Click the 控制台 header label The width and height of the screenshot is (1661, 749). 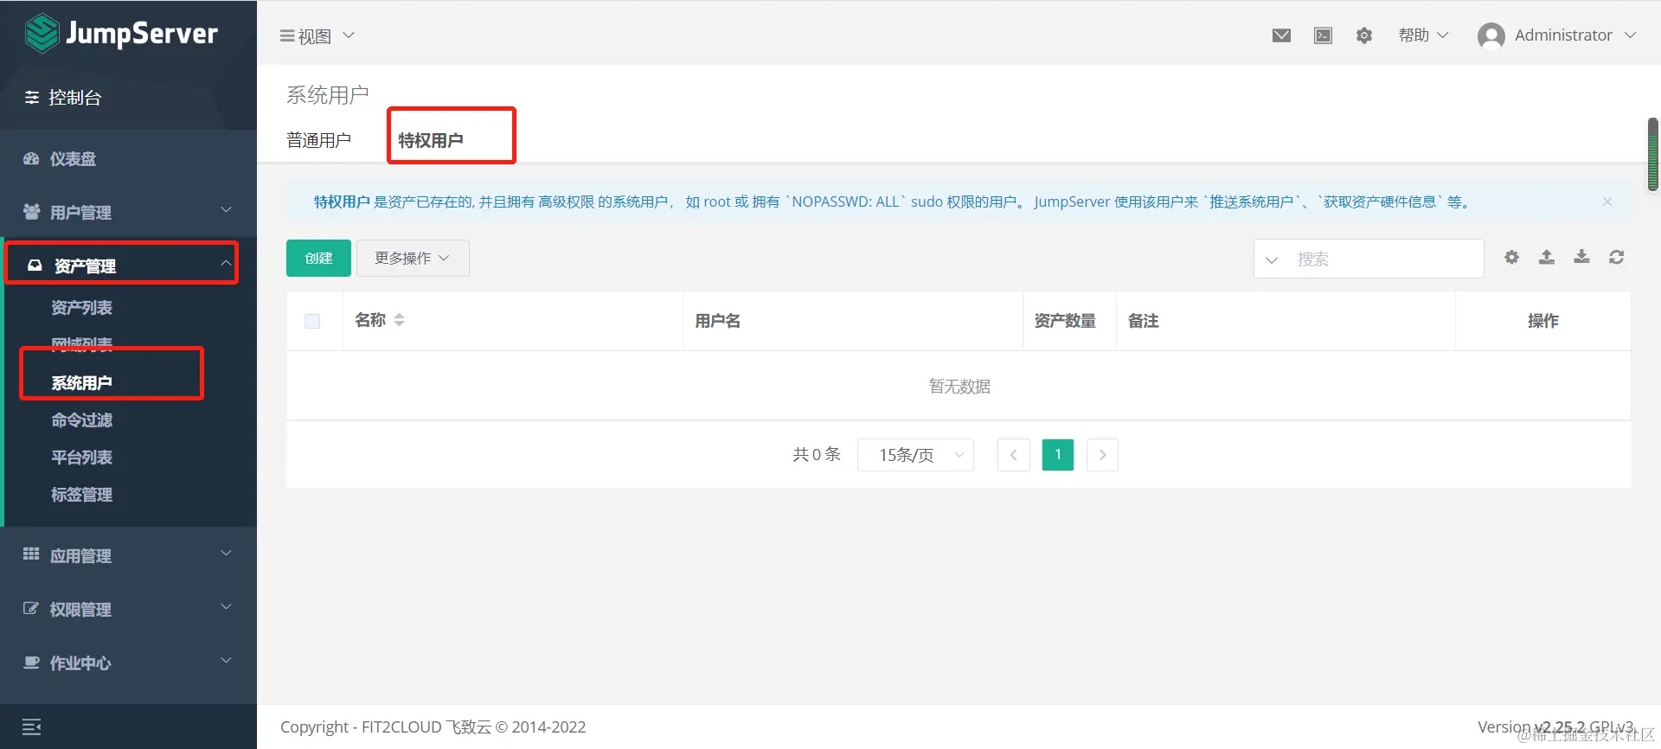point(74,98)
